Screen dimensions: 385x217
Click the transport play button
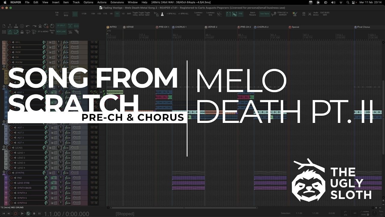tap(22, 213)
